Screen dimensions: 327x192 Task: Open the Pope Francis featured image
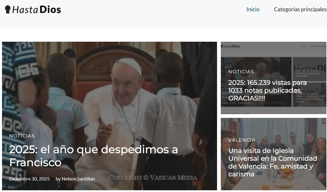pyautogui.click(x=109, y=87)
